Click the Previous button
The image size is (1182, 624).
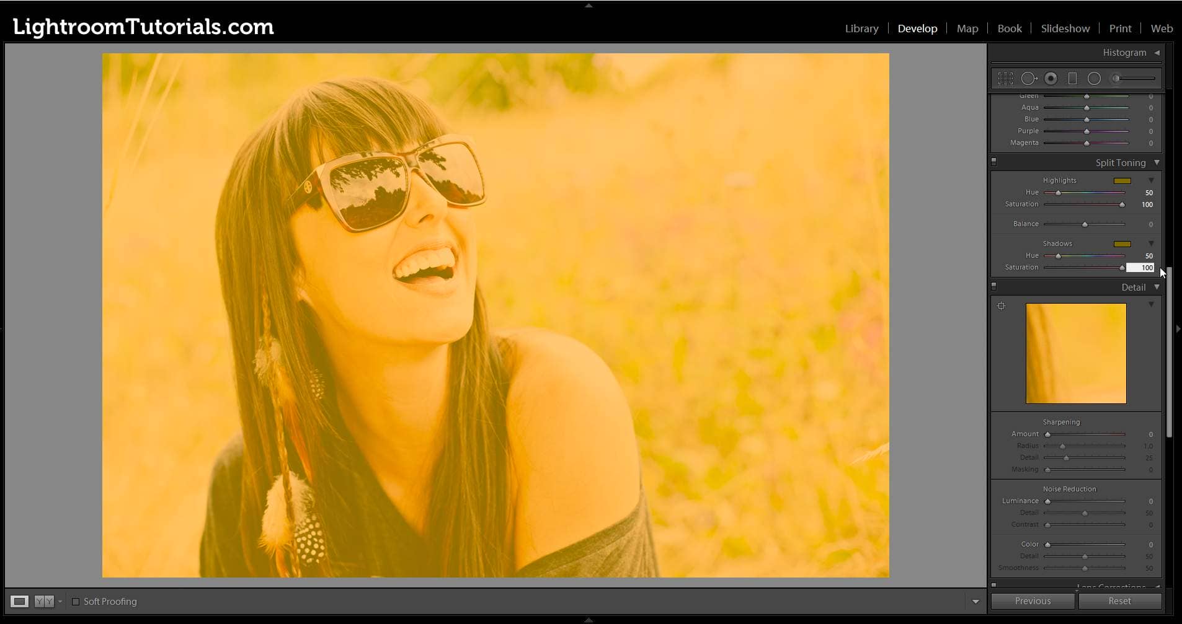point(1033,601)
